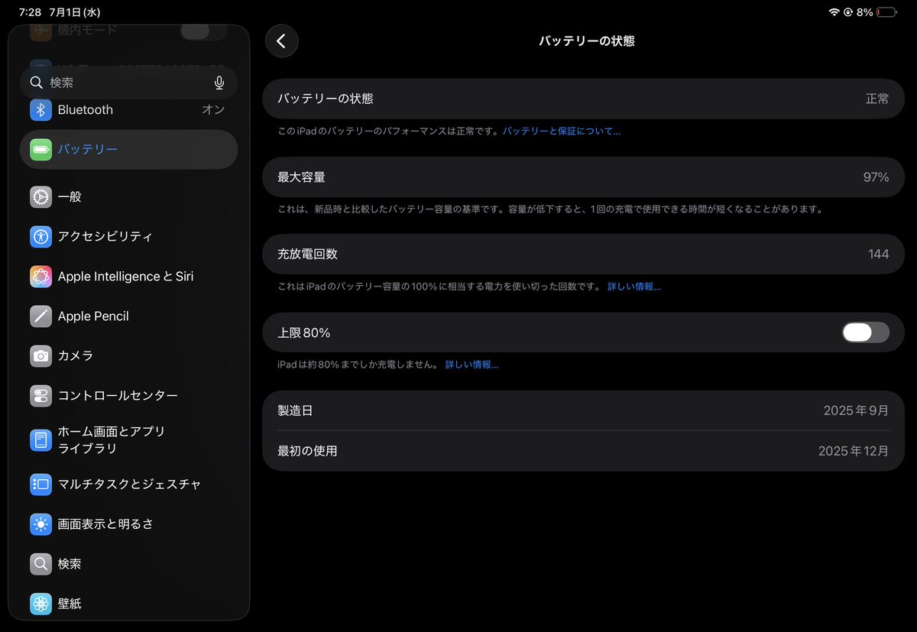
Task: Open ホーム画面とアプリライブラリ settings
Action: (128, 440)
